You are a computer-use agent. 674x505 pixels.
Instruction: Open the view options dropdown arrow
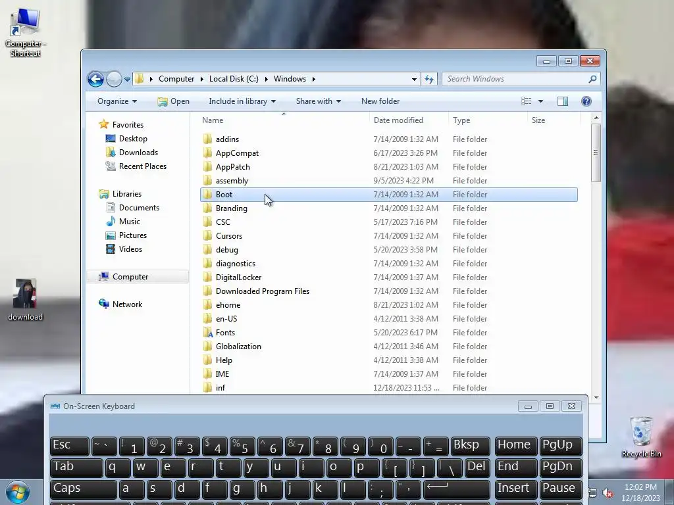tap(541, 101)
